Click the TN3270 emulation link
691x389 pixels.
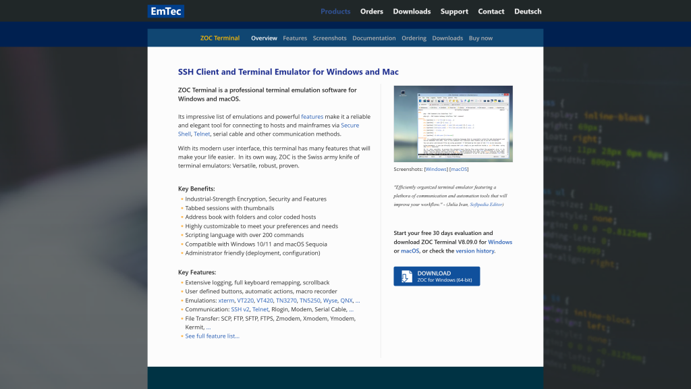point(286,301)
